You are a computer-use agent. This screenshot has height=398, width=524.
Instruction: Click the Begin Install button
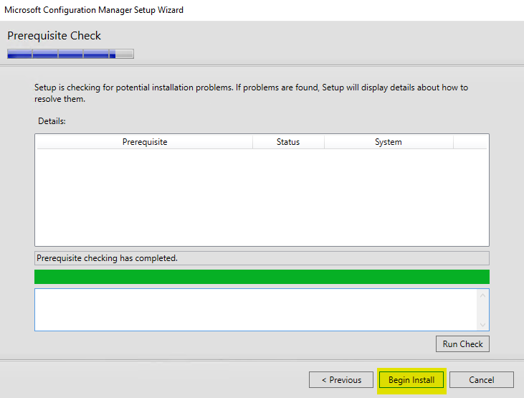pos(411,379)
